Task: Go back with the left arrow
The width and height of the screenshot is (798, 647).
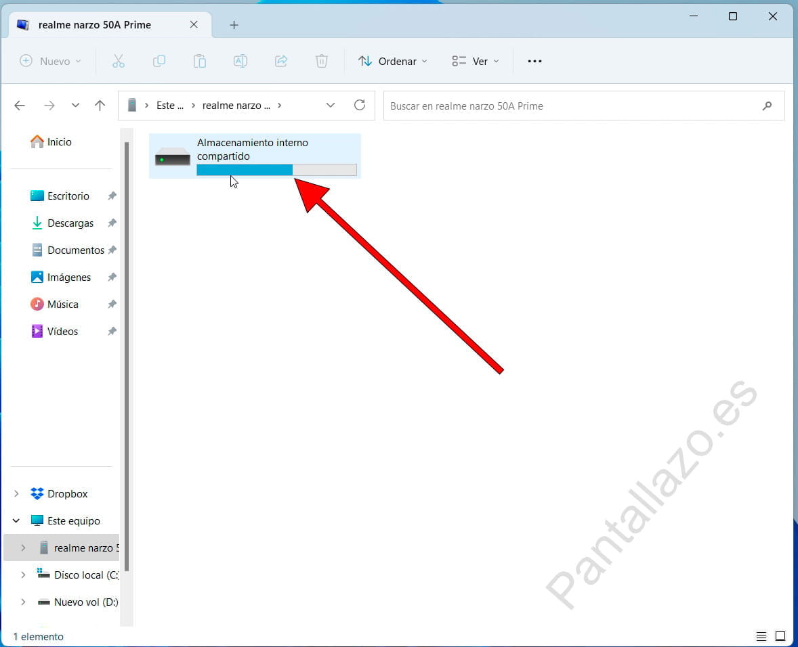Action: [x=20, y=106]
